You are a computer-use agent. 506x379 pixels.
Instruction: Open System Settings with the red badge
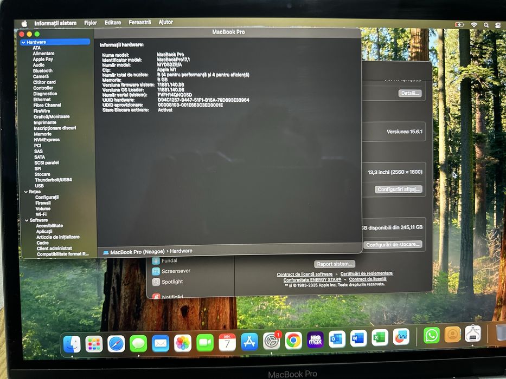tap(272, 341)
